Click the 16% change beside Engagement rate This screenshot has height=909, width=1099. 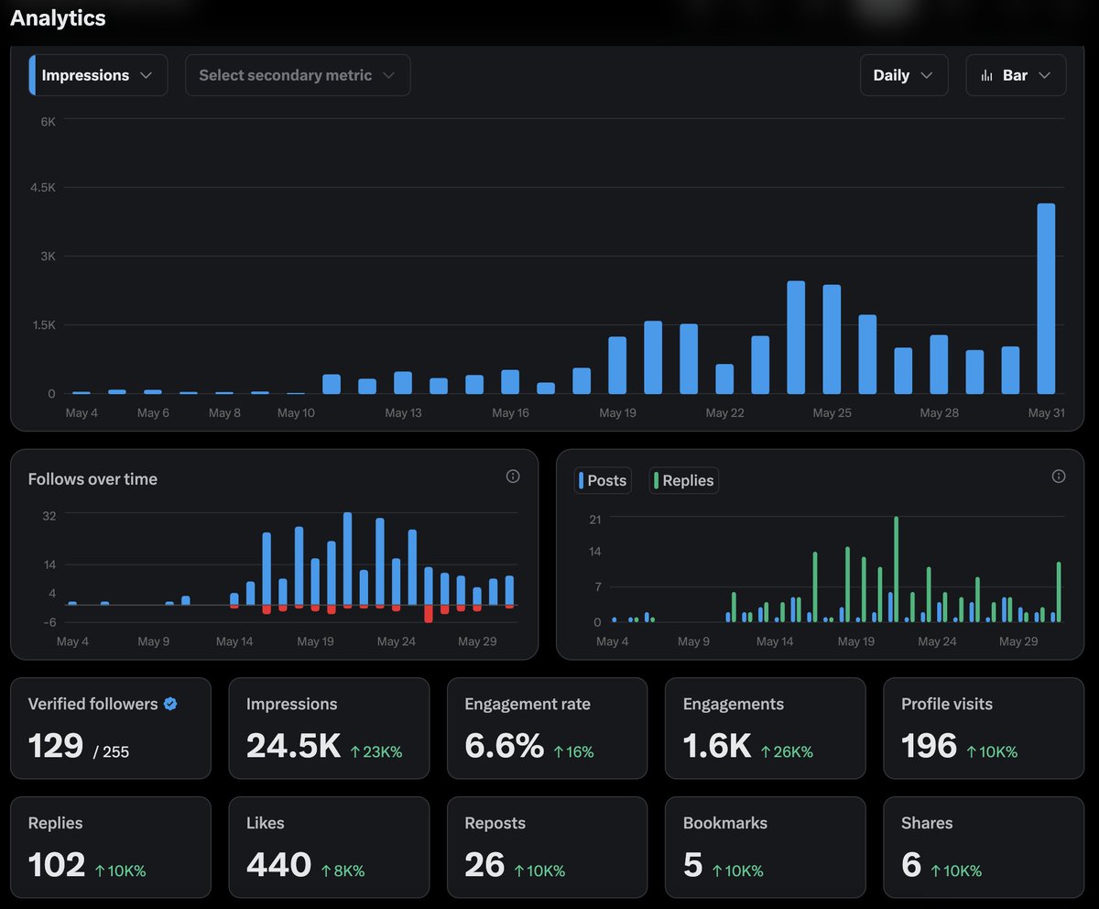pos(574,751)
